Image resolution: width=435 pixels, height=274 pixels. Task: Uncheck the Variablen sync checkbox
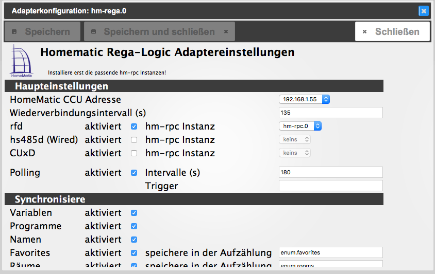click(134, 213)
